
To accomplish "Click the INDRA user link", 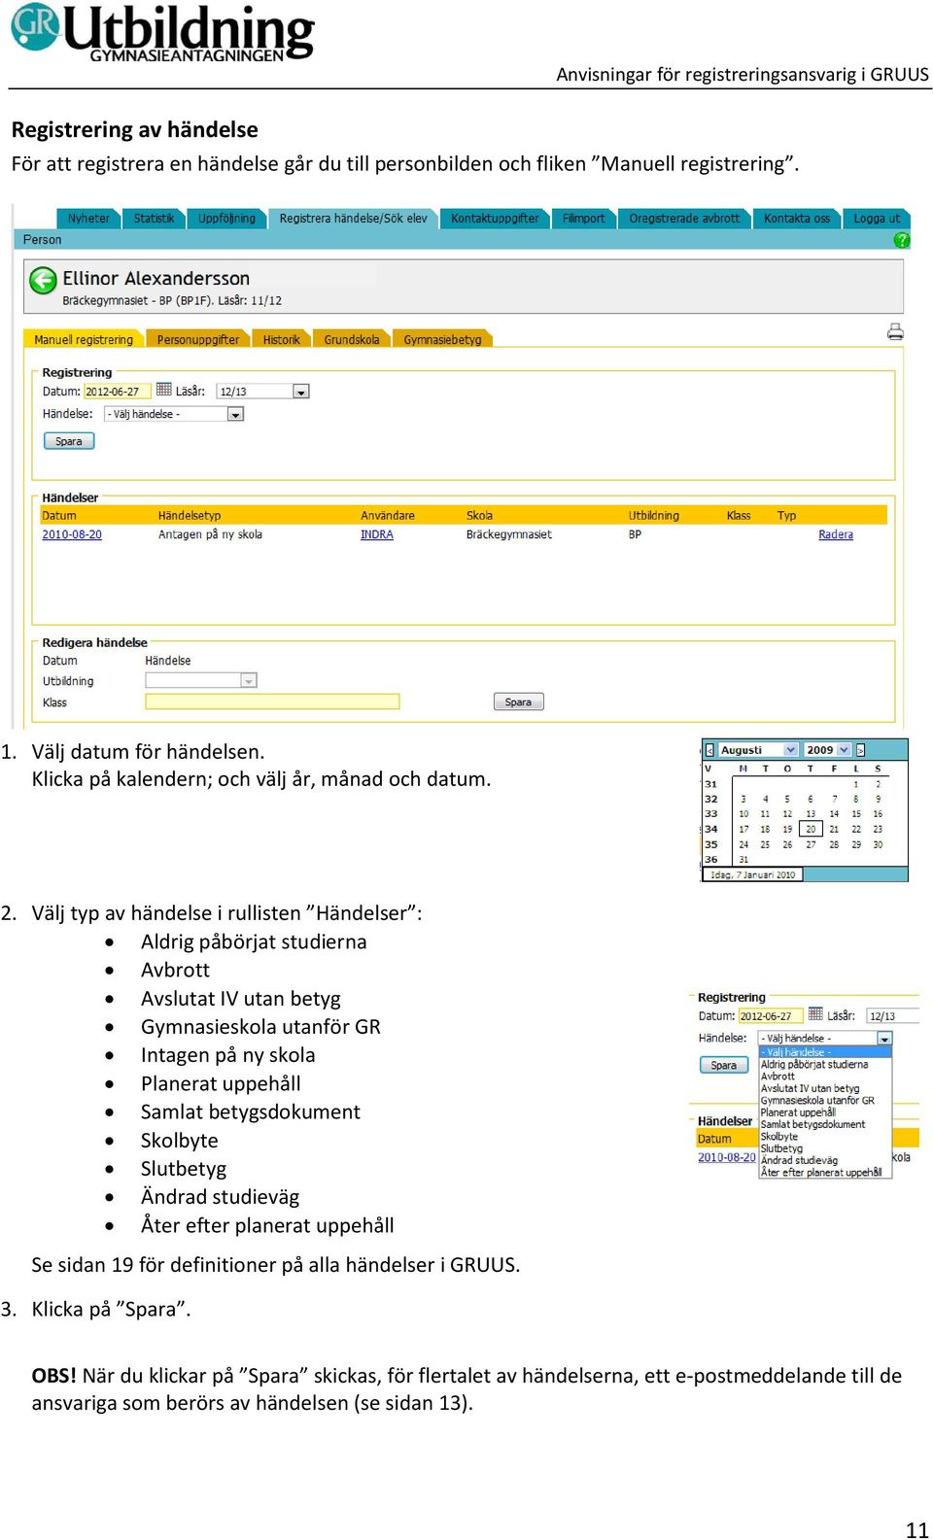I will (x=377, y=534).
